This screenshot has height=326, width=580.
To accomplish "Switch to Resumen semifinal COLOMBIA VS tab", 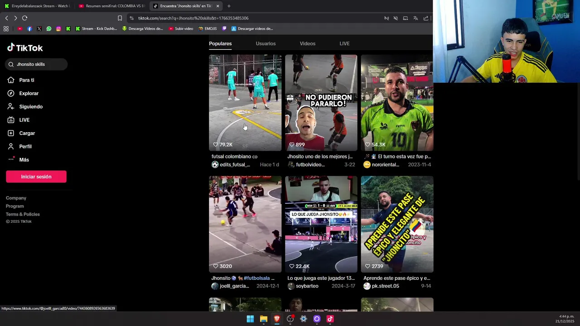I will (x=111, y=6).
